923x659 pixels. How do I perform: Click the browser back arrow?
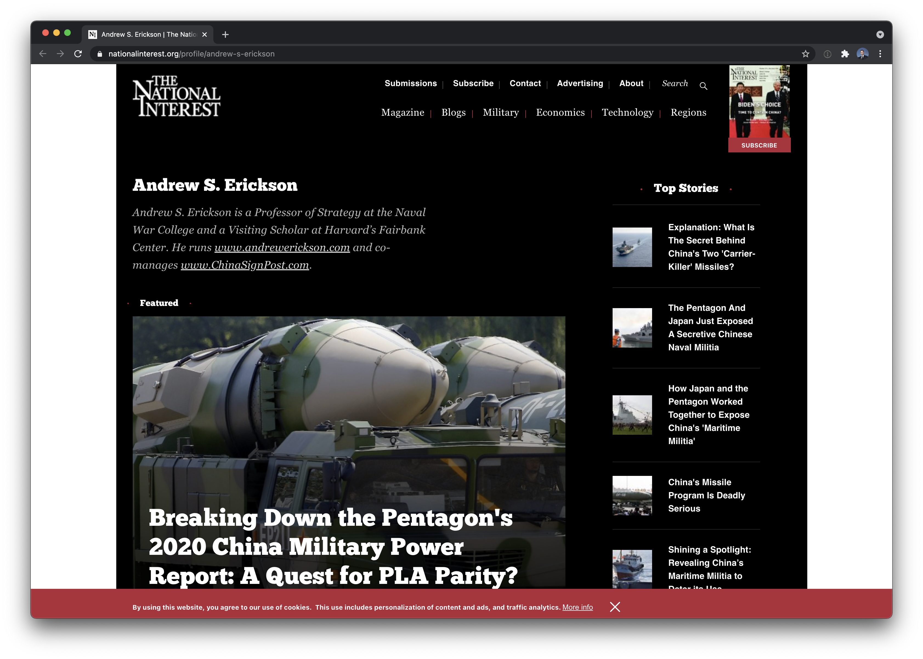43,54
